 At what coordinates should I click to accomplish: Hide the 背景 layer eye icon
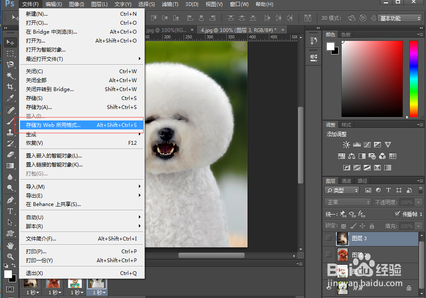tap(328, 287)
